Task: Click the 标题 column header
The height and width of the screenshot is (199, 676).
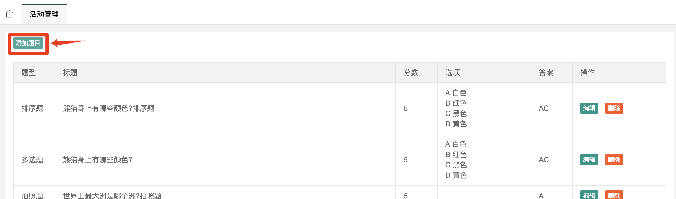Action: point(70,73)
